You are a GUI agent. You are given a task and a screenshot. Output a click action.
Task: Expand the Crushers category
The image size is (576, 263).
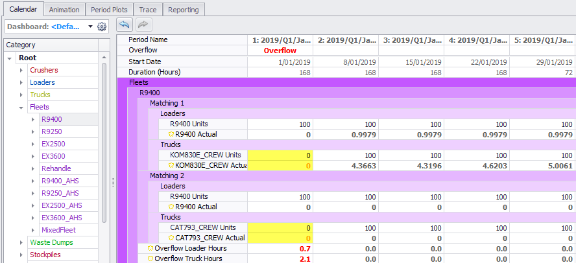click(x=23, y=71)
